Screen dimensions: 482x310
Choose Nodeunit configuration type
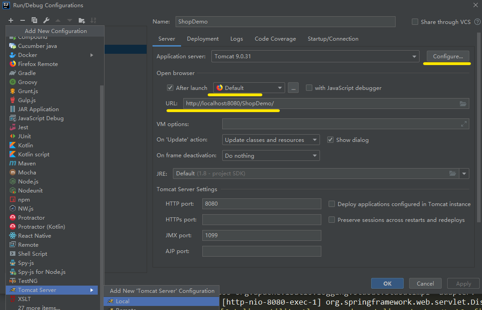[x=52, y=191]
